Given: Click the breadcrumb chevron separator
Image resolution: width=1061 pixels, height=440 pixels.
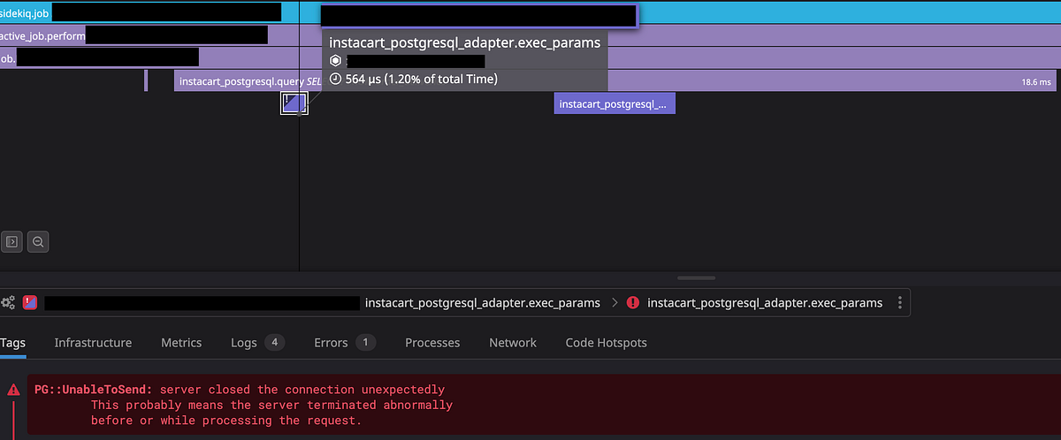Looking at the screenshot, I should click(x=614, y=302).
